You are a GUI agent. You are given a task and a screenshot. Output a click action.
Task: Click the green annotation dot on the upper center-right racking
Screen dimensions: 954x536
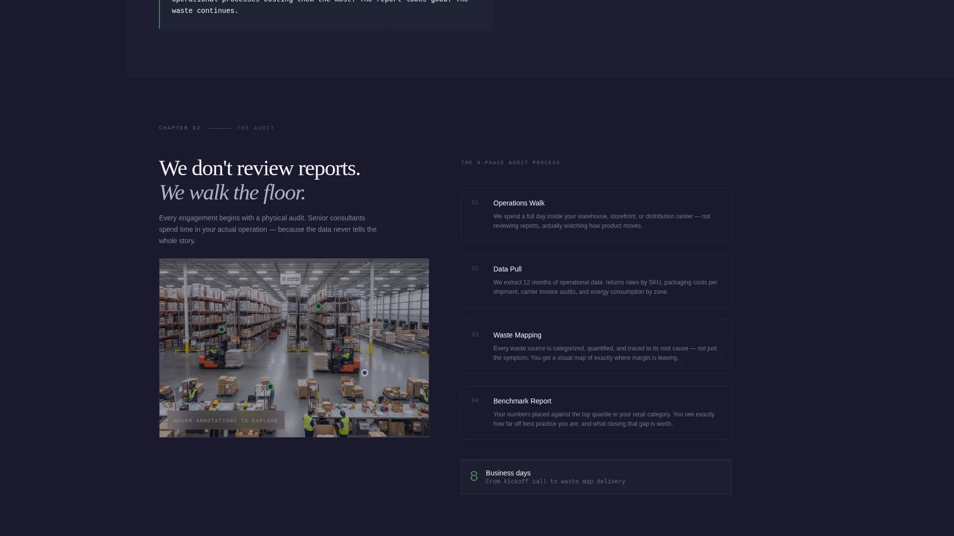click(x=318, y=307)
